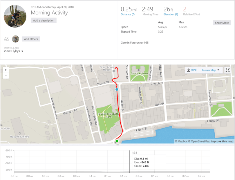Click the Add Others button
Image resolution: width=235 pixels, height=180 pixels.
(31, 39)
